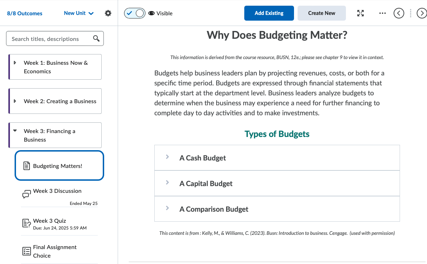Expand Week 1: Business Now & Economics
Image resolution: width=427 pixels, height=264 pixels.
pyautogui.click(x=15, y=63)
